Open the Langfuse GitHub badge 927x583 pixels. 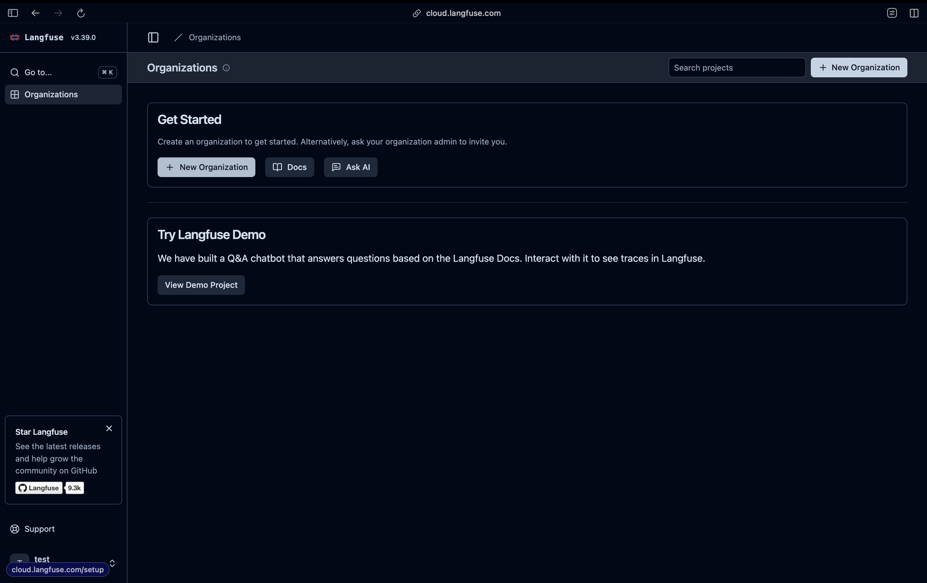pyautogui.click(x=39, y=488)
